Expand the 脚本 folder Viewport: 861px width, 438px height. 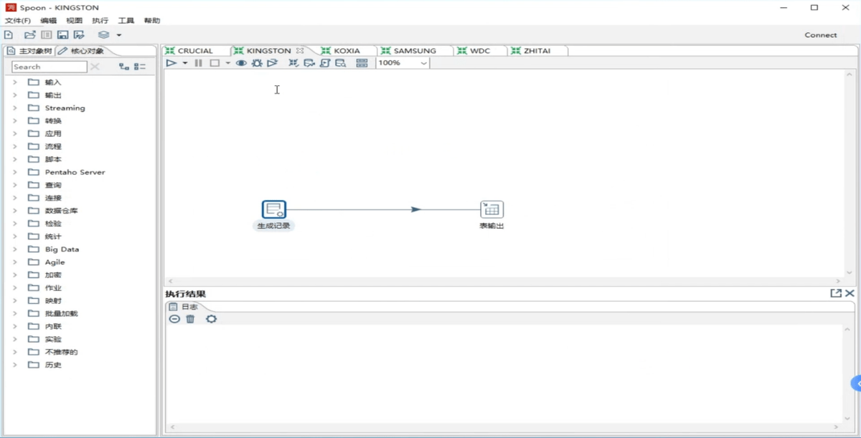point(14,159)
